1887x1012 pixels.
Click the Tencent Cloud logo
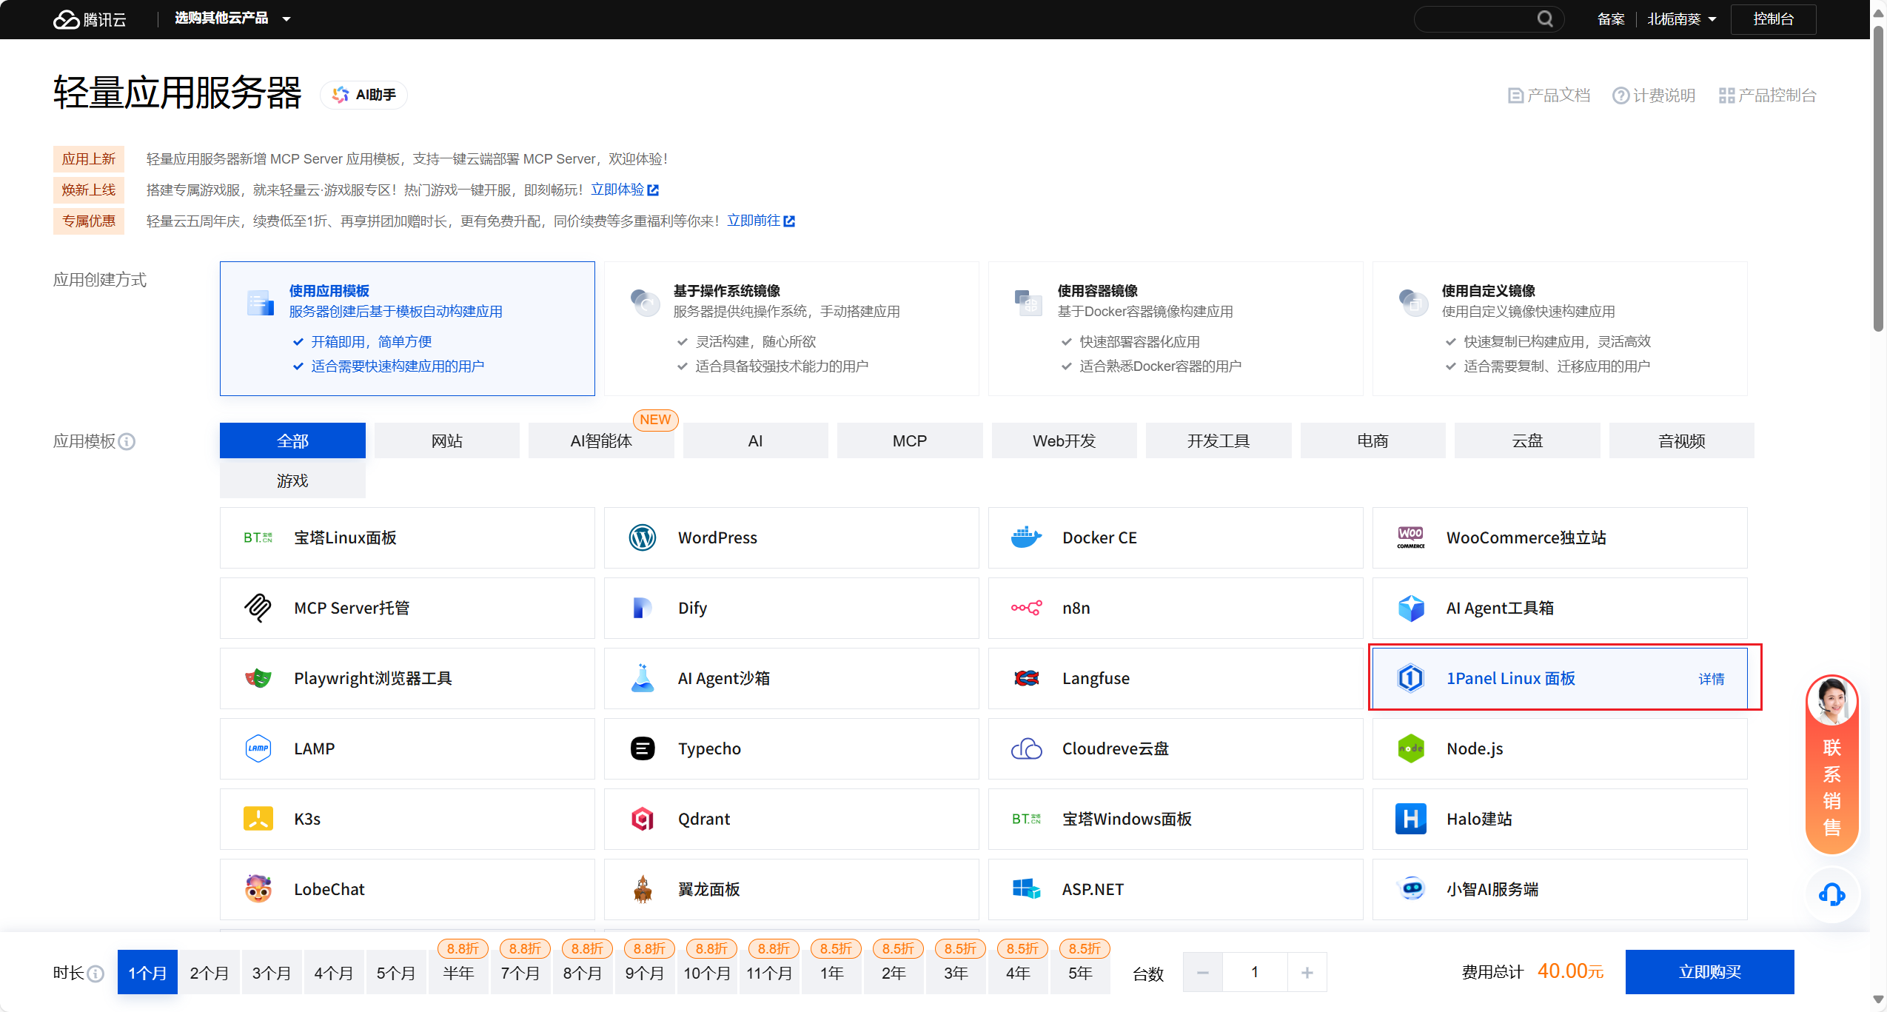[x=90, y=19]
